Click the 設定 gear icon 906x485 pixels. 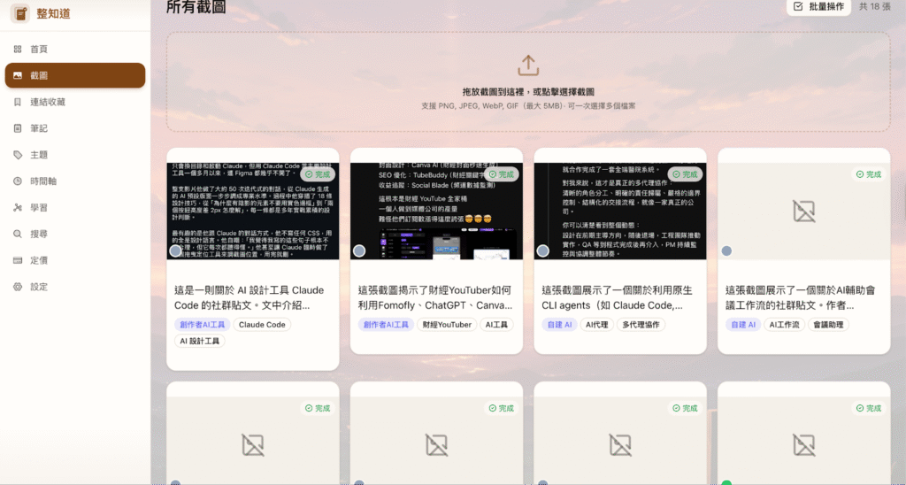click(x=18, y=287)
